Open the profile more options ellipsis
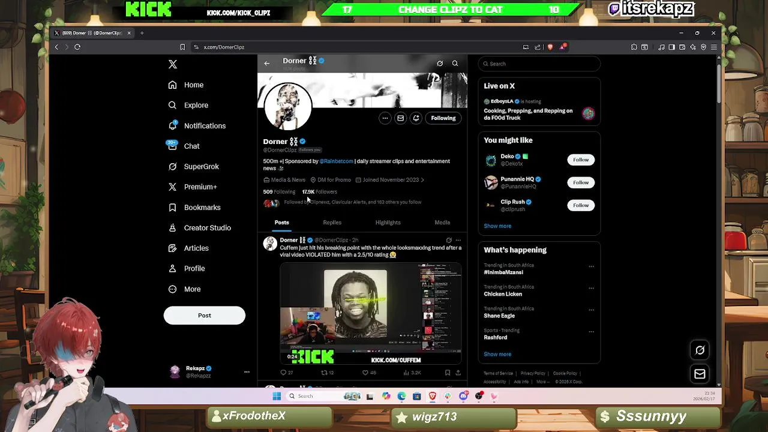The width and height of the screenshot is (768, 432). click(385, 118)
